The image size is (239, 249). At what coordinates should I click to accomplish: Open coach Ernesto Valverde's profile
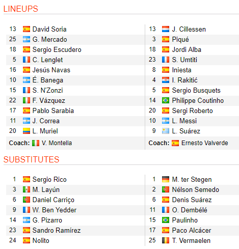click(205, 143)
